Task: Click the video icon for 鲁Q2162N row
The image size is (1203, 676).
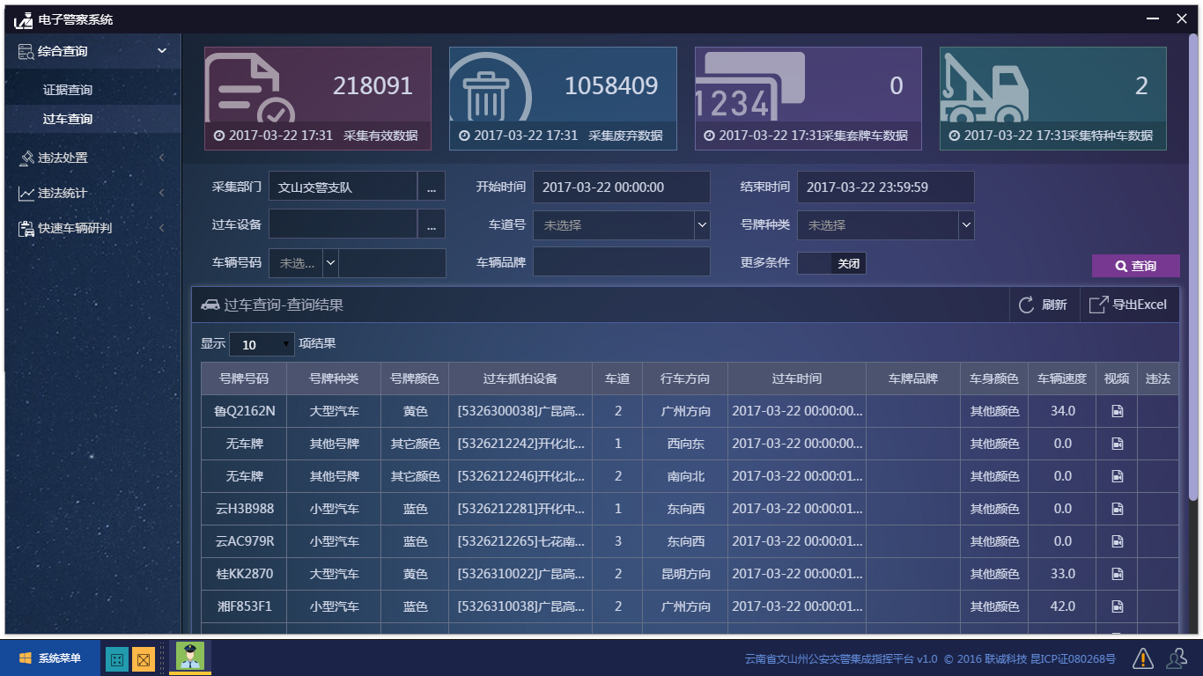Action: [1117, 411]
